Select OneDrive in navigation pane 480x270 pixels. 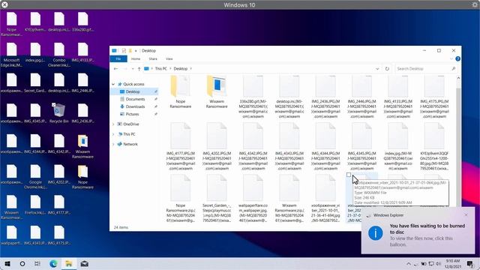click(x=131, y=124)
